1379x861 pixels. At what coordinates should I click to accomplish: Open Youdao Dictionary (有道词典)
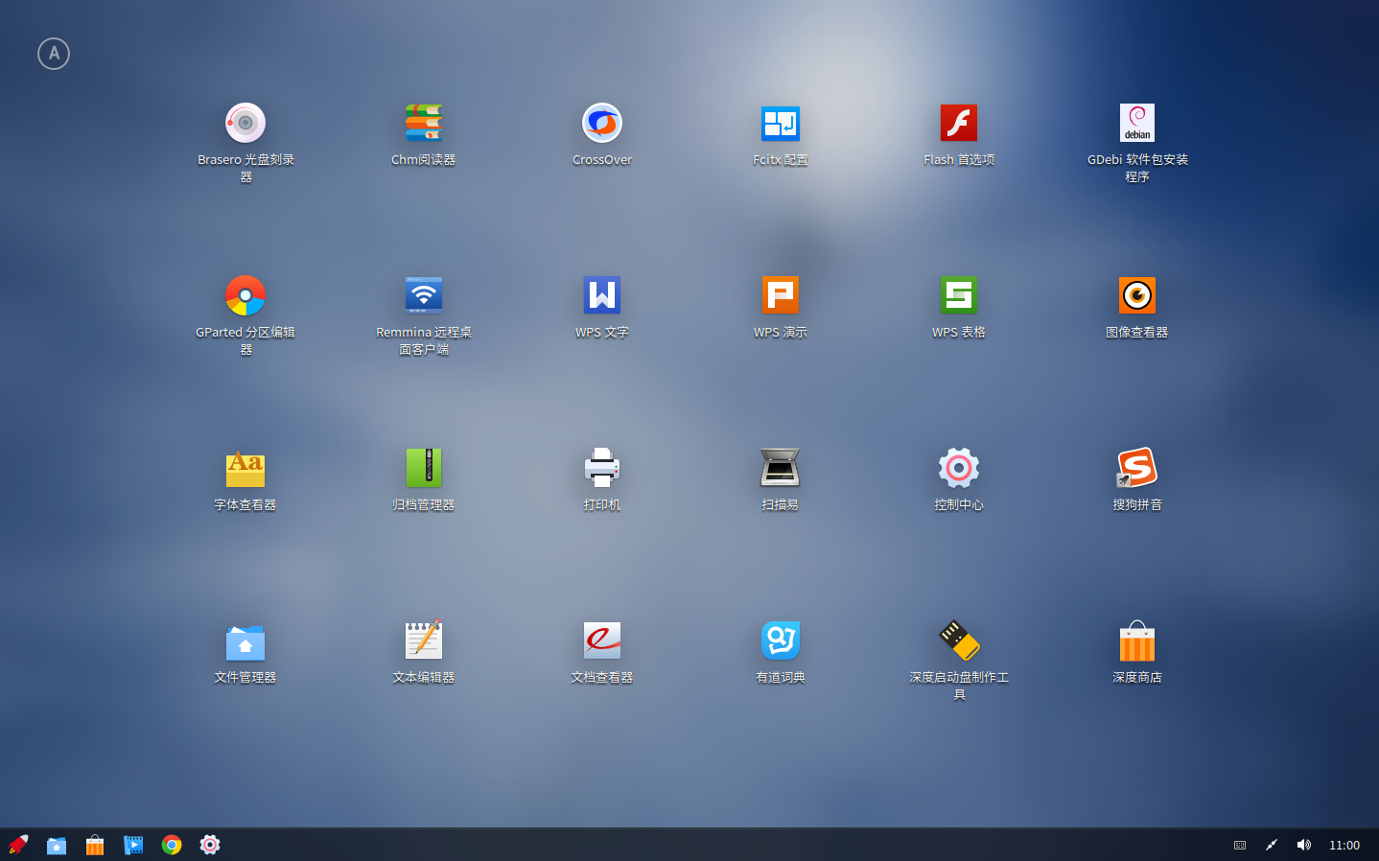click(780, 641)
